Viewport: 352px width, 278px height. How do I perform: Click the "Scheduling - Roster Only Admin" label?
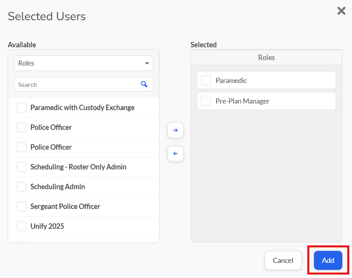coord(78,167)
